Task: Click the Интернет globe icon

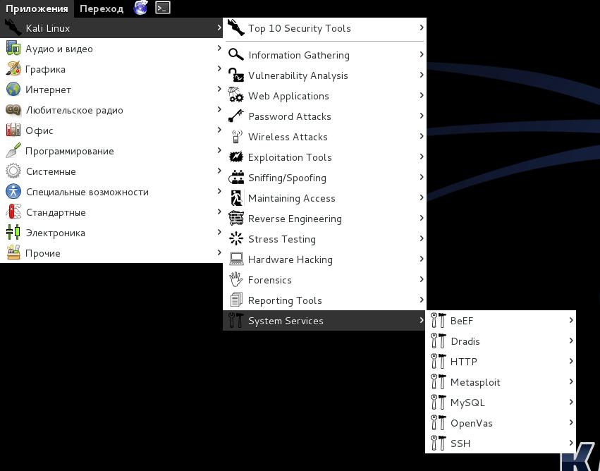Action: [x=13, y=89]
